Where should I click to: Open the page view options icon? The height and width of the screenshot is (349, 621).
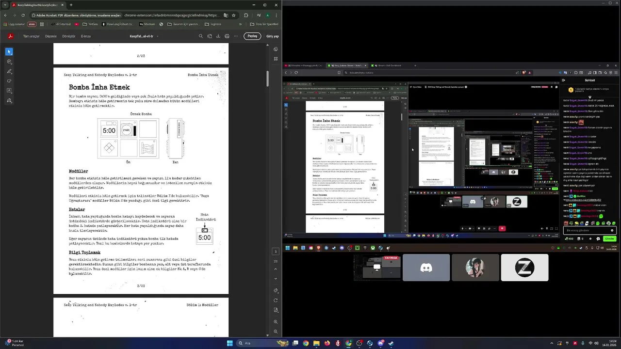[x=210, y=36]
